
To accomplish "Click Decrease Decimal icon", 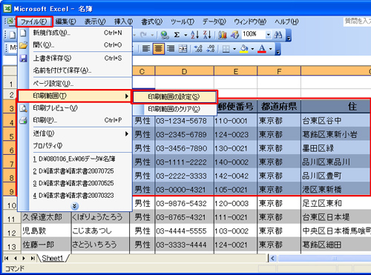I will 211,49.
